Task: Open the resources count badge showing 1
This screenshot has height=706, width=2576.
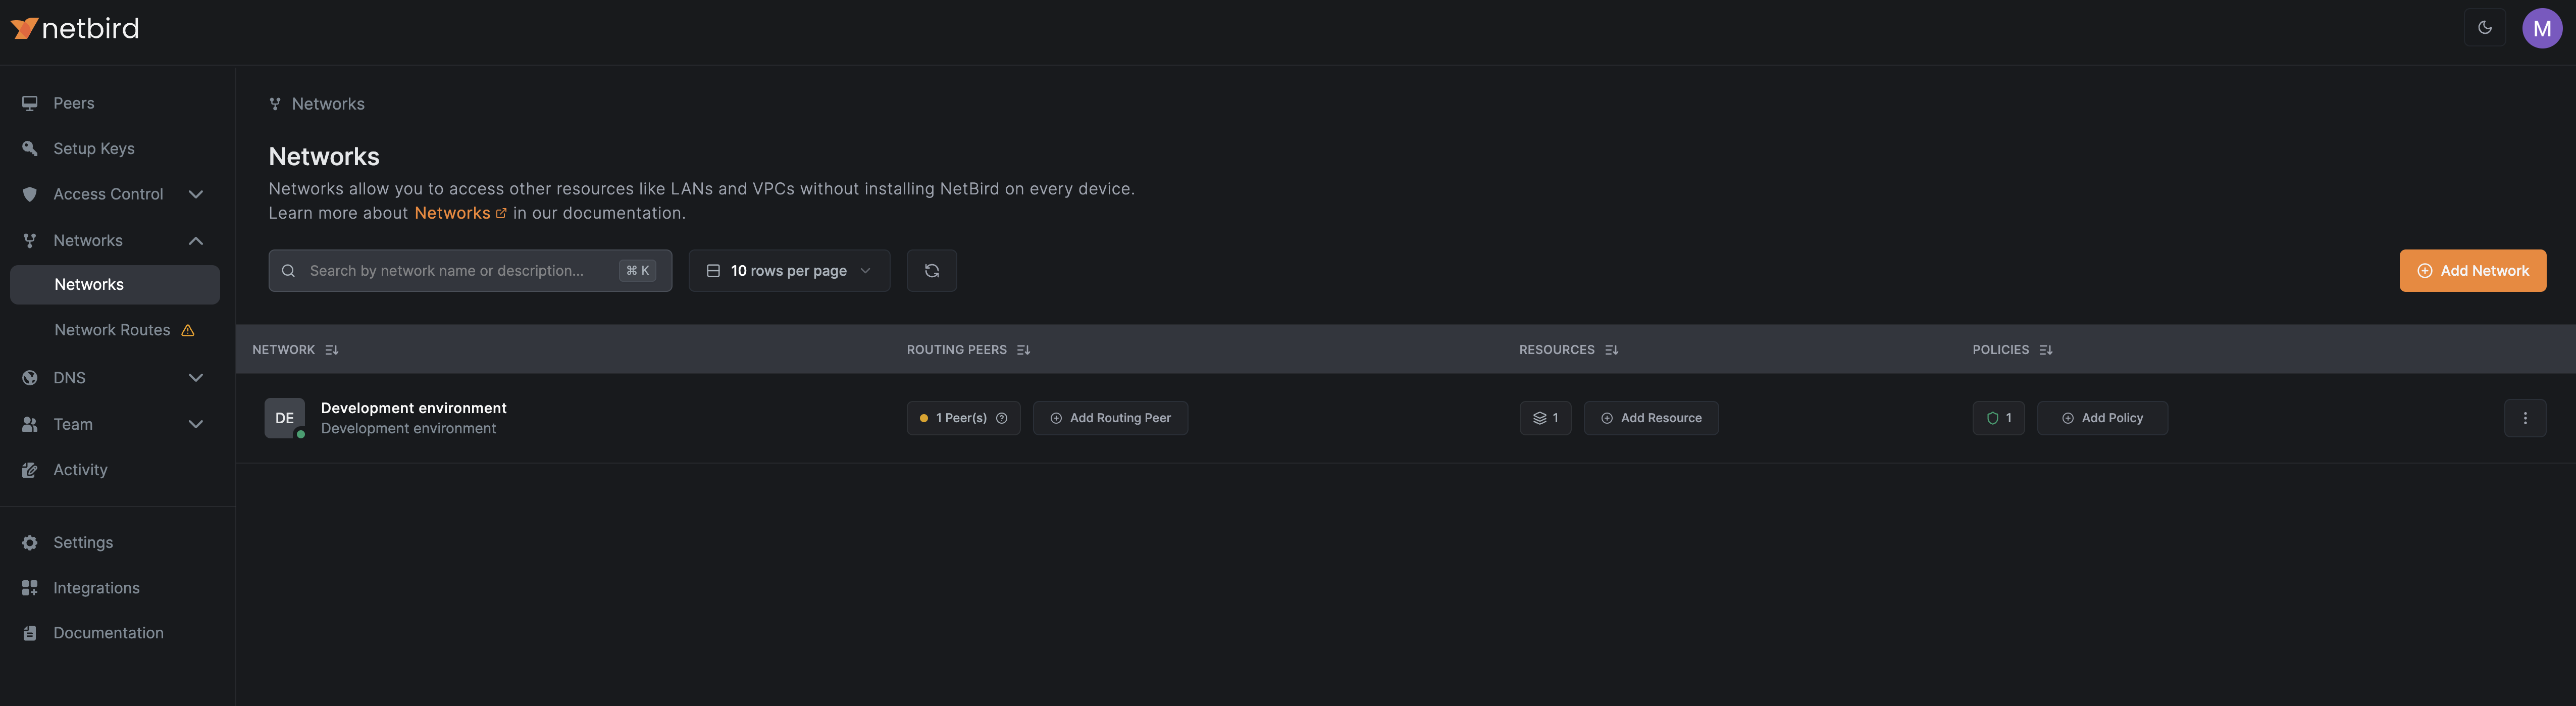Action: [x=1545, y=418]
